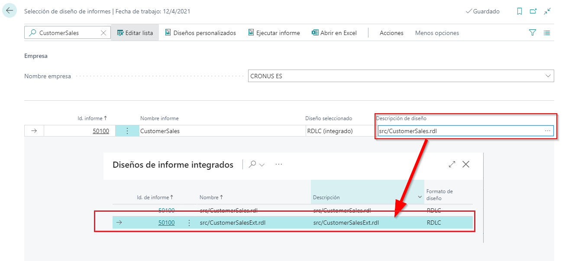
Task: Sort lookup by Id. de informe header
Action: [155, 197]
